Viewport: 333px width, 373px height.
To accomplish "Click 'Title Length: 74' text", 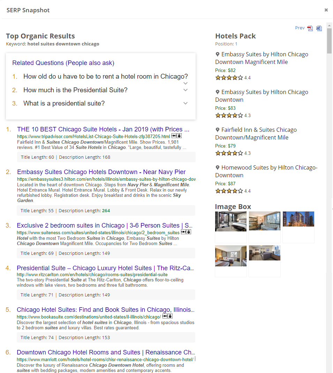I will (x=37, y=337).
